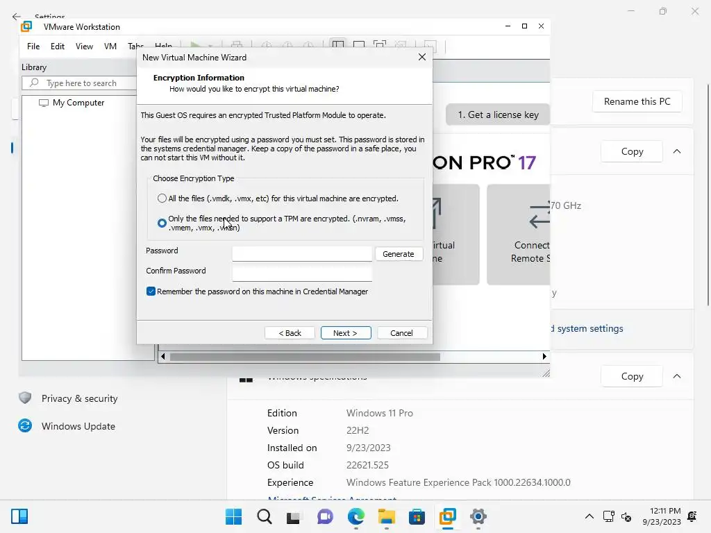Cancel the New Virtual Machine Wizard
Image resolution: width=711 pixels, height=533 pixels.
(x=402, y=332)
